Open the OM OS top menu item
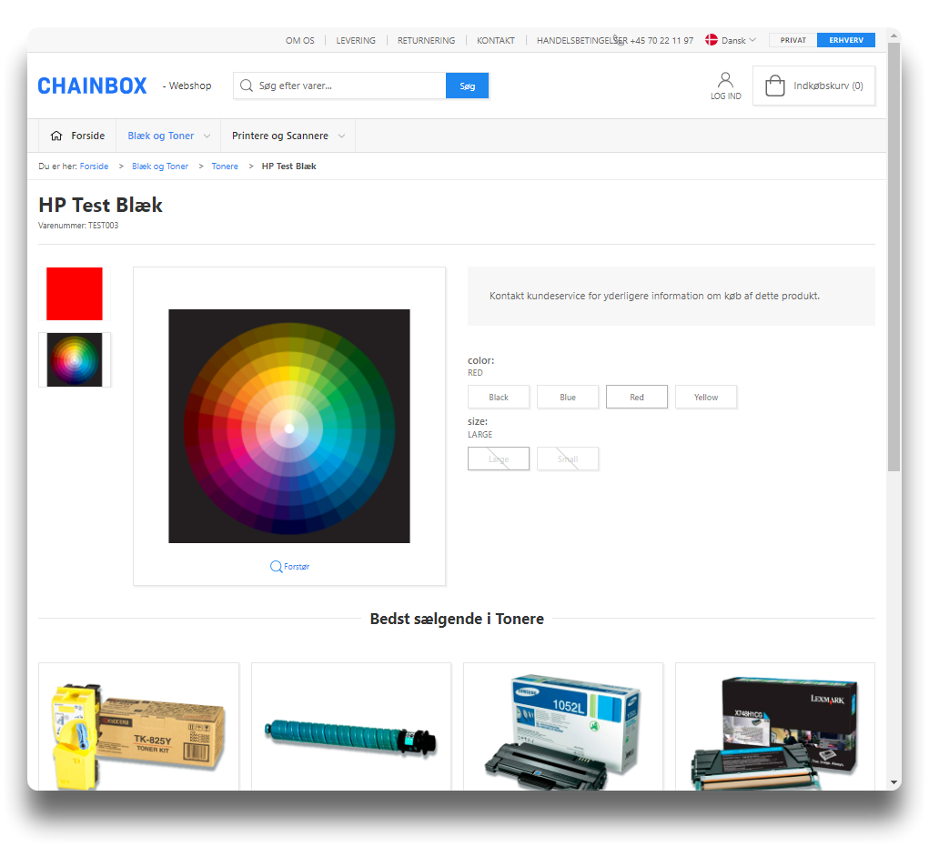929x847 pixels. tap(299, 40)
